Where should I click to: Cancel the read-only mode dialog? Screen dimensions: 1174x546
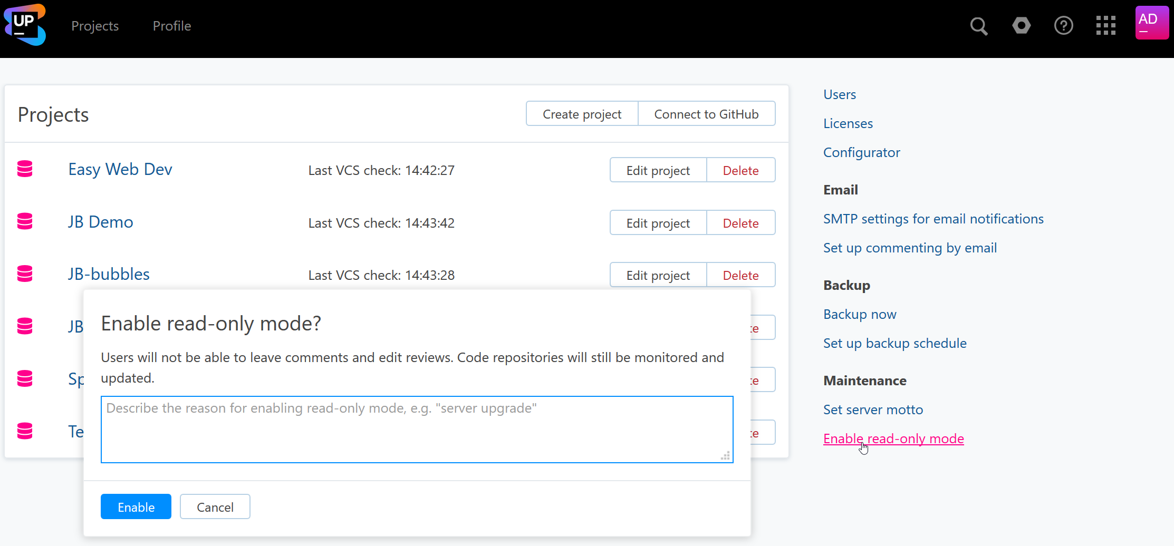pos(215,506)
